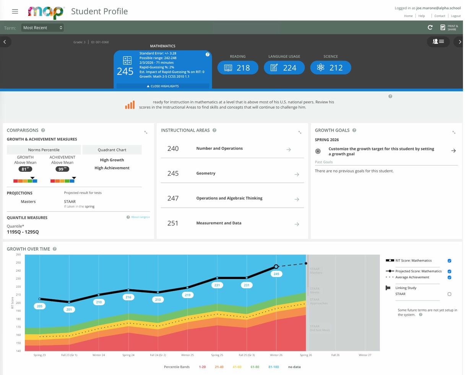This screenshot has height=375, width=471.
Task: Uncheck RIT Score: Mathematics checkbox
Action: point(449,261)
